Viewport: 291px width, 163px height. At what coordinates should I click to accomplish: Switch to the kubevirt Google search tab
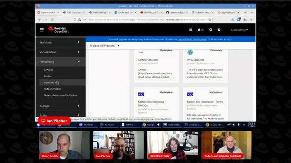click(x=202, y=12)
